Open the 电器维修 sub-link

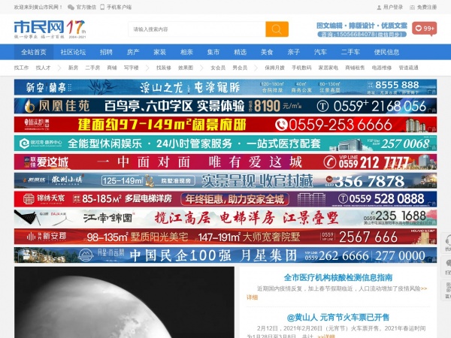[x=382, y=68]
